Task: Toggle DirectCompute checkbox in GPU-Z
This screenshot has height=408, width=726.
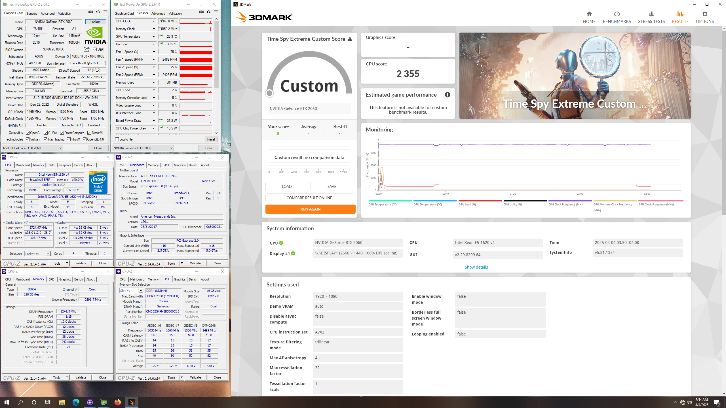Action: click(x=62, y=133)
